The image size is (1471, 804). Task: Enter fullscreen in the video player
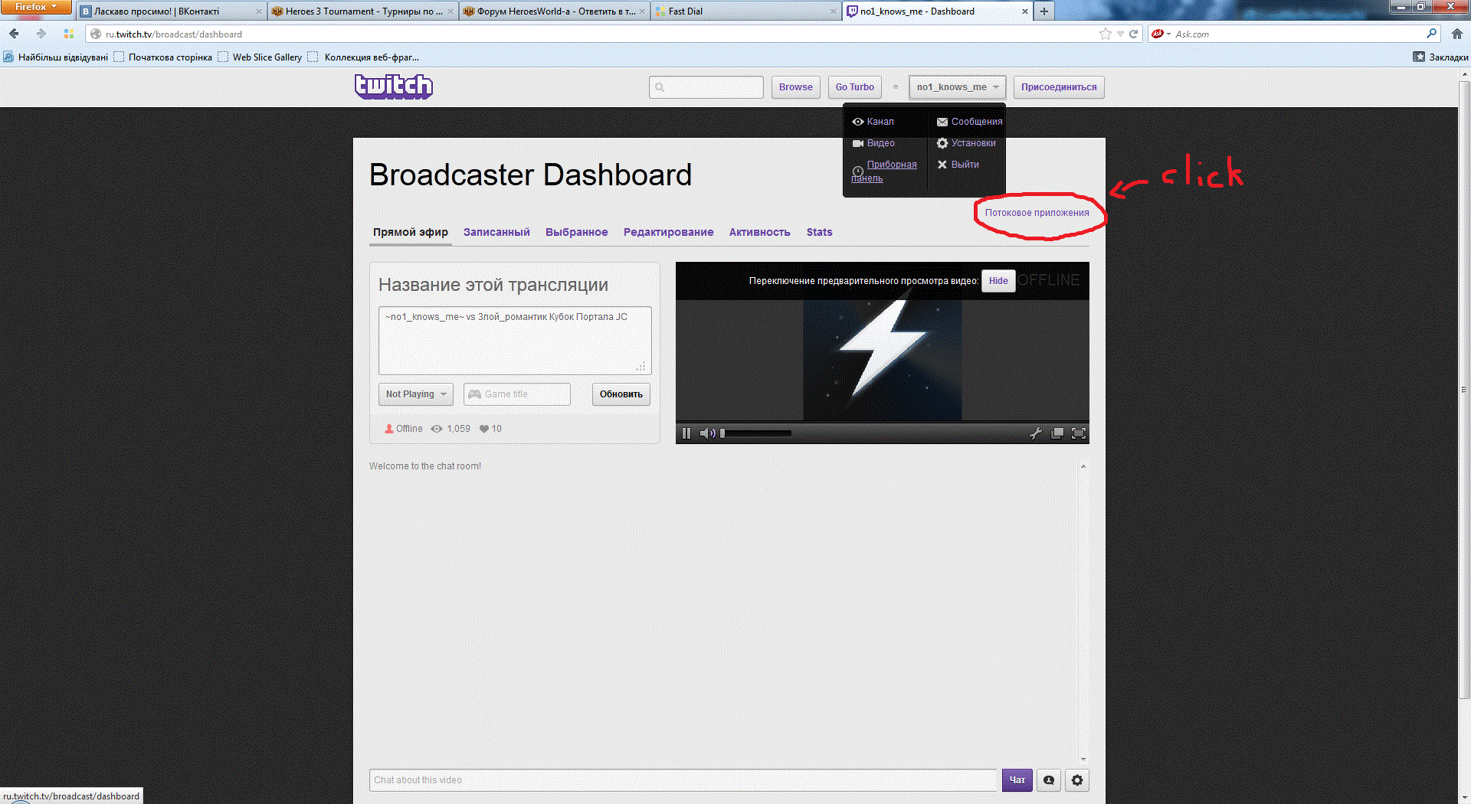click(1079, 433)
